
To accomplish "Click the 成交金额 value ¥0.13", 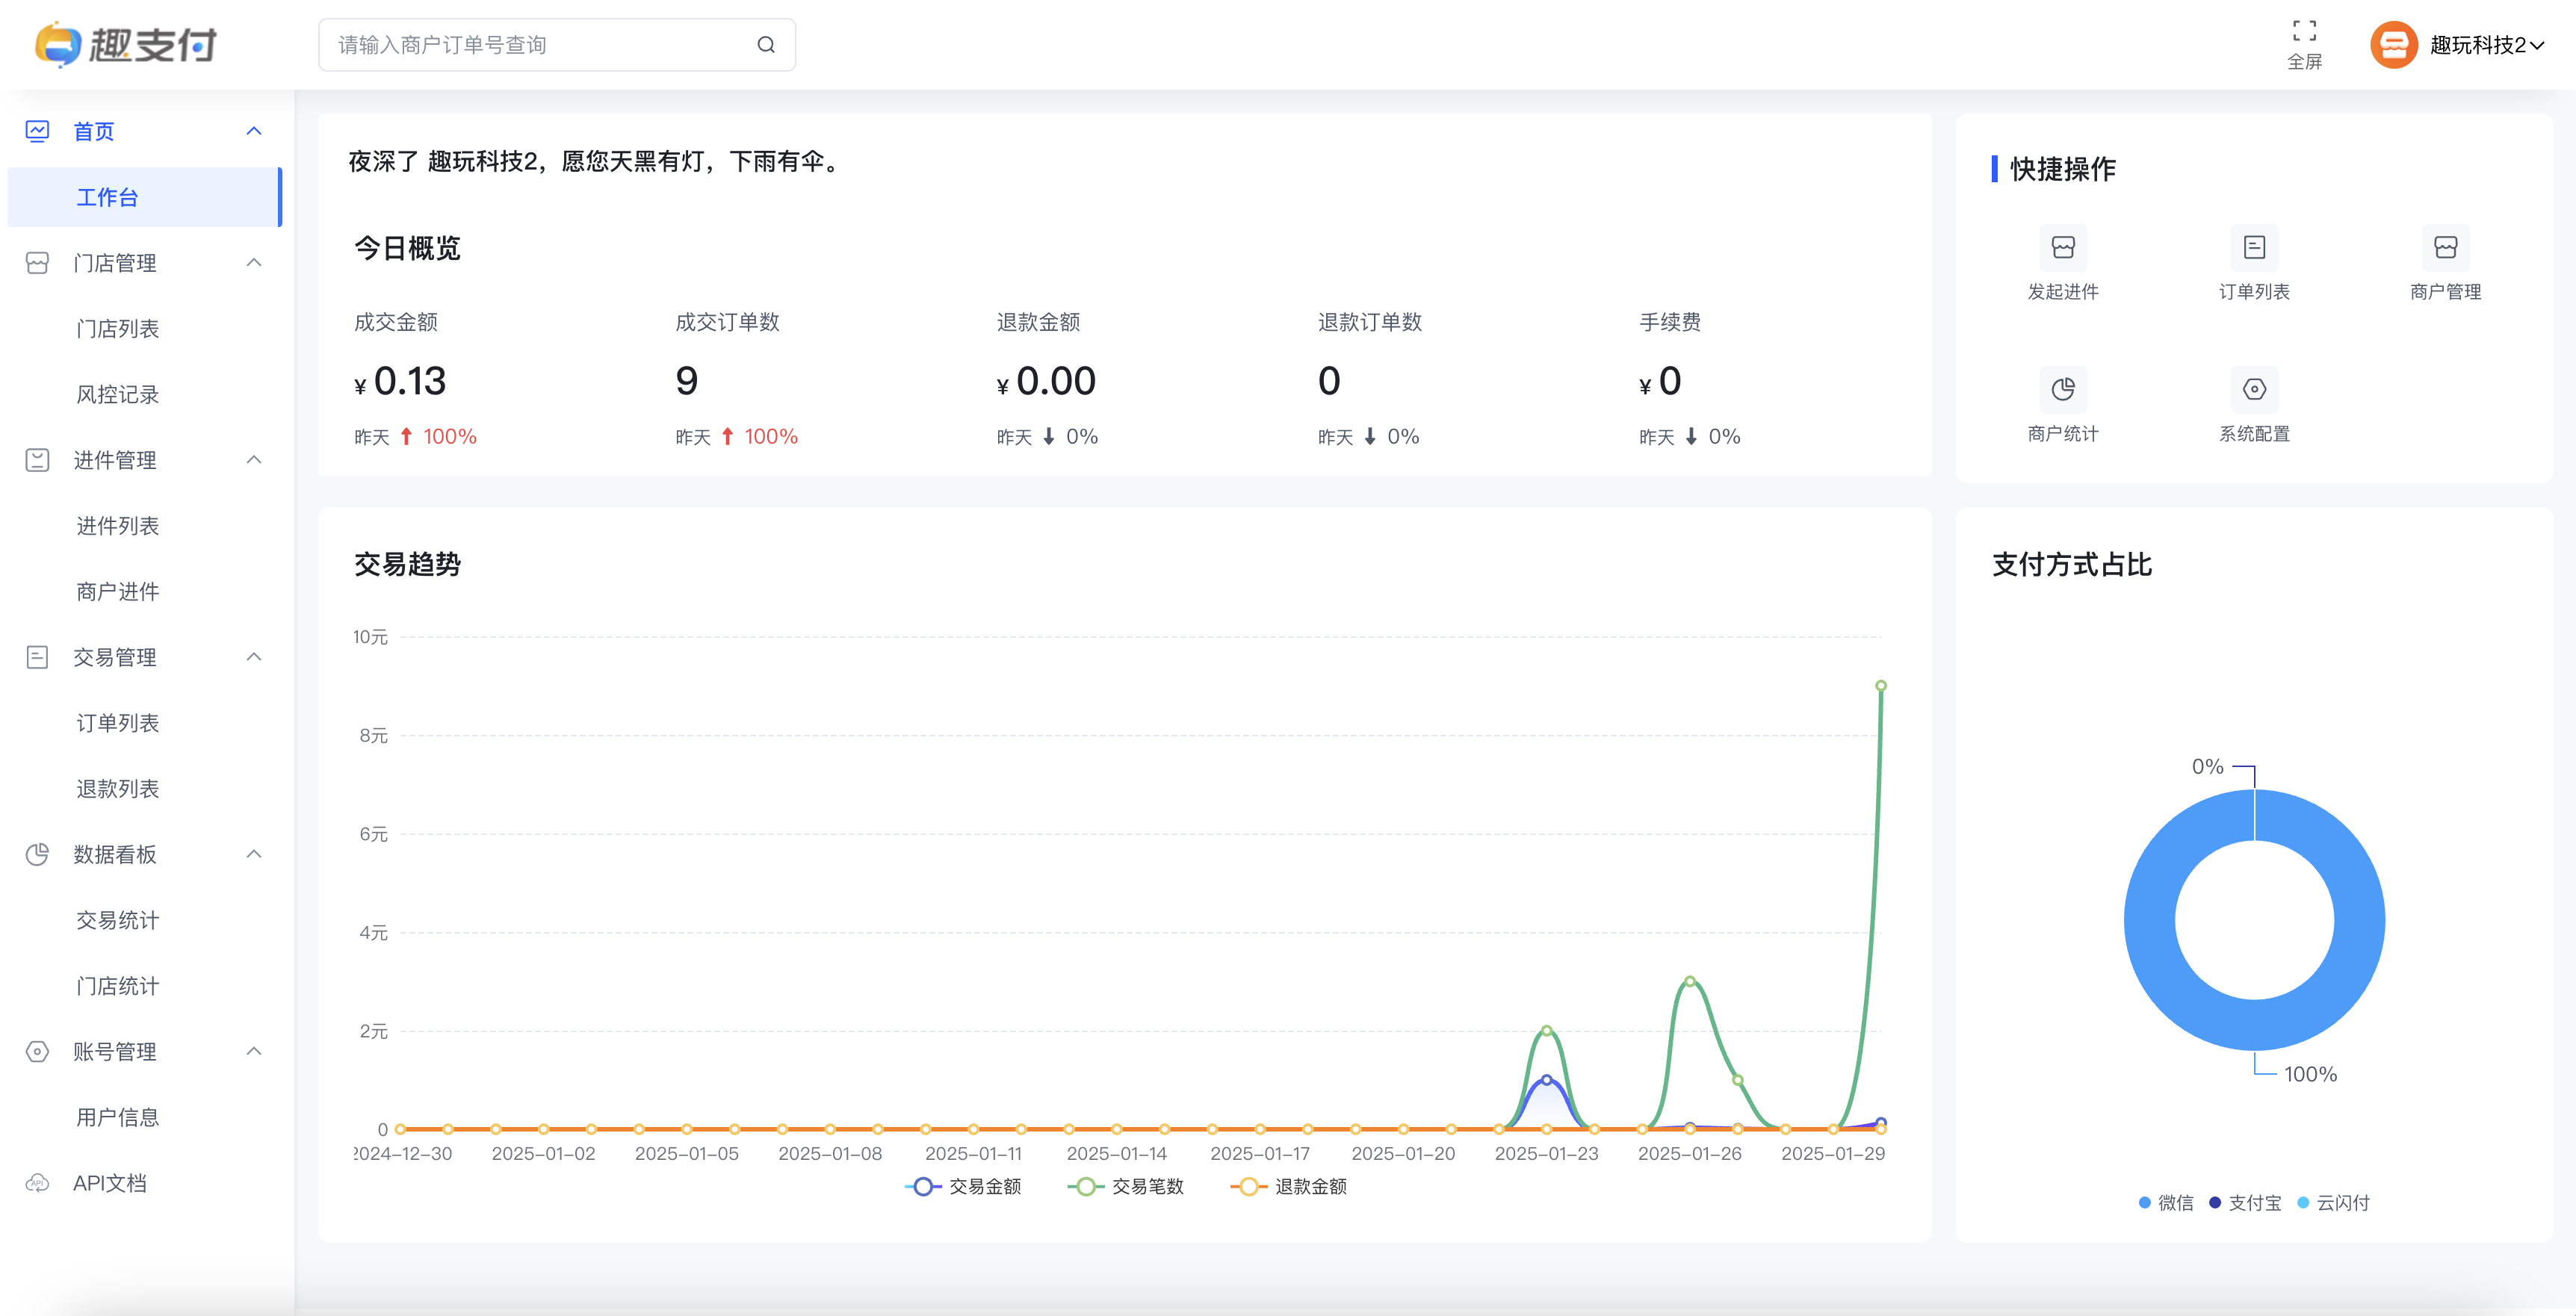I will pyautogui.click(x=400, y=381).
